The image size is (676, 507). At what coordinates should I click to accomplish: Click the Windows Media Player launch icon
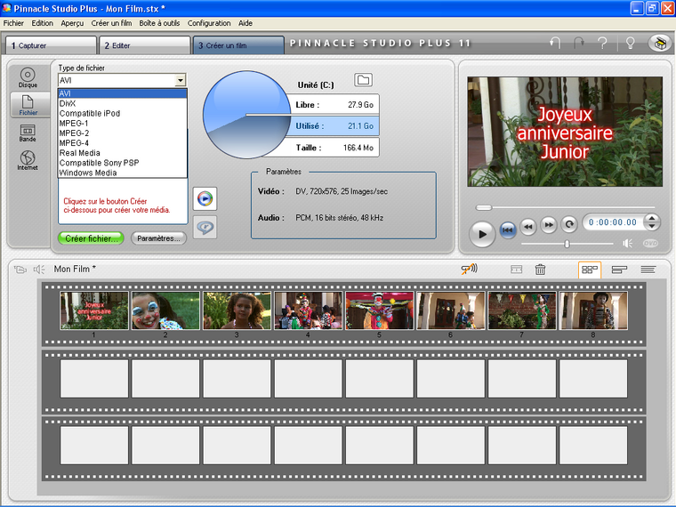pyautogui.click(x=205, y=198)
